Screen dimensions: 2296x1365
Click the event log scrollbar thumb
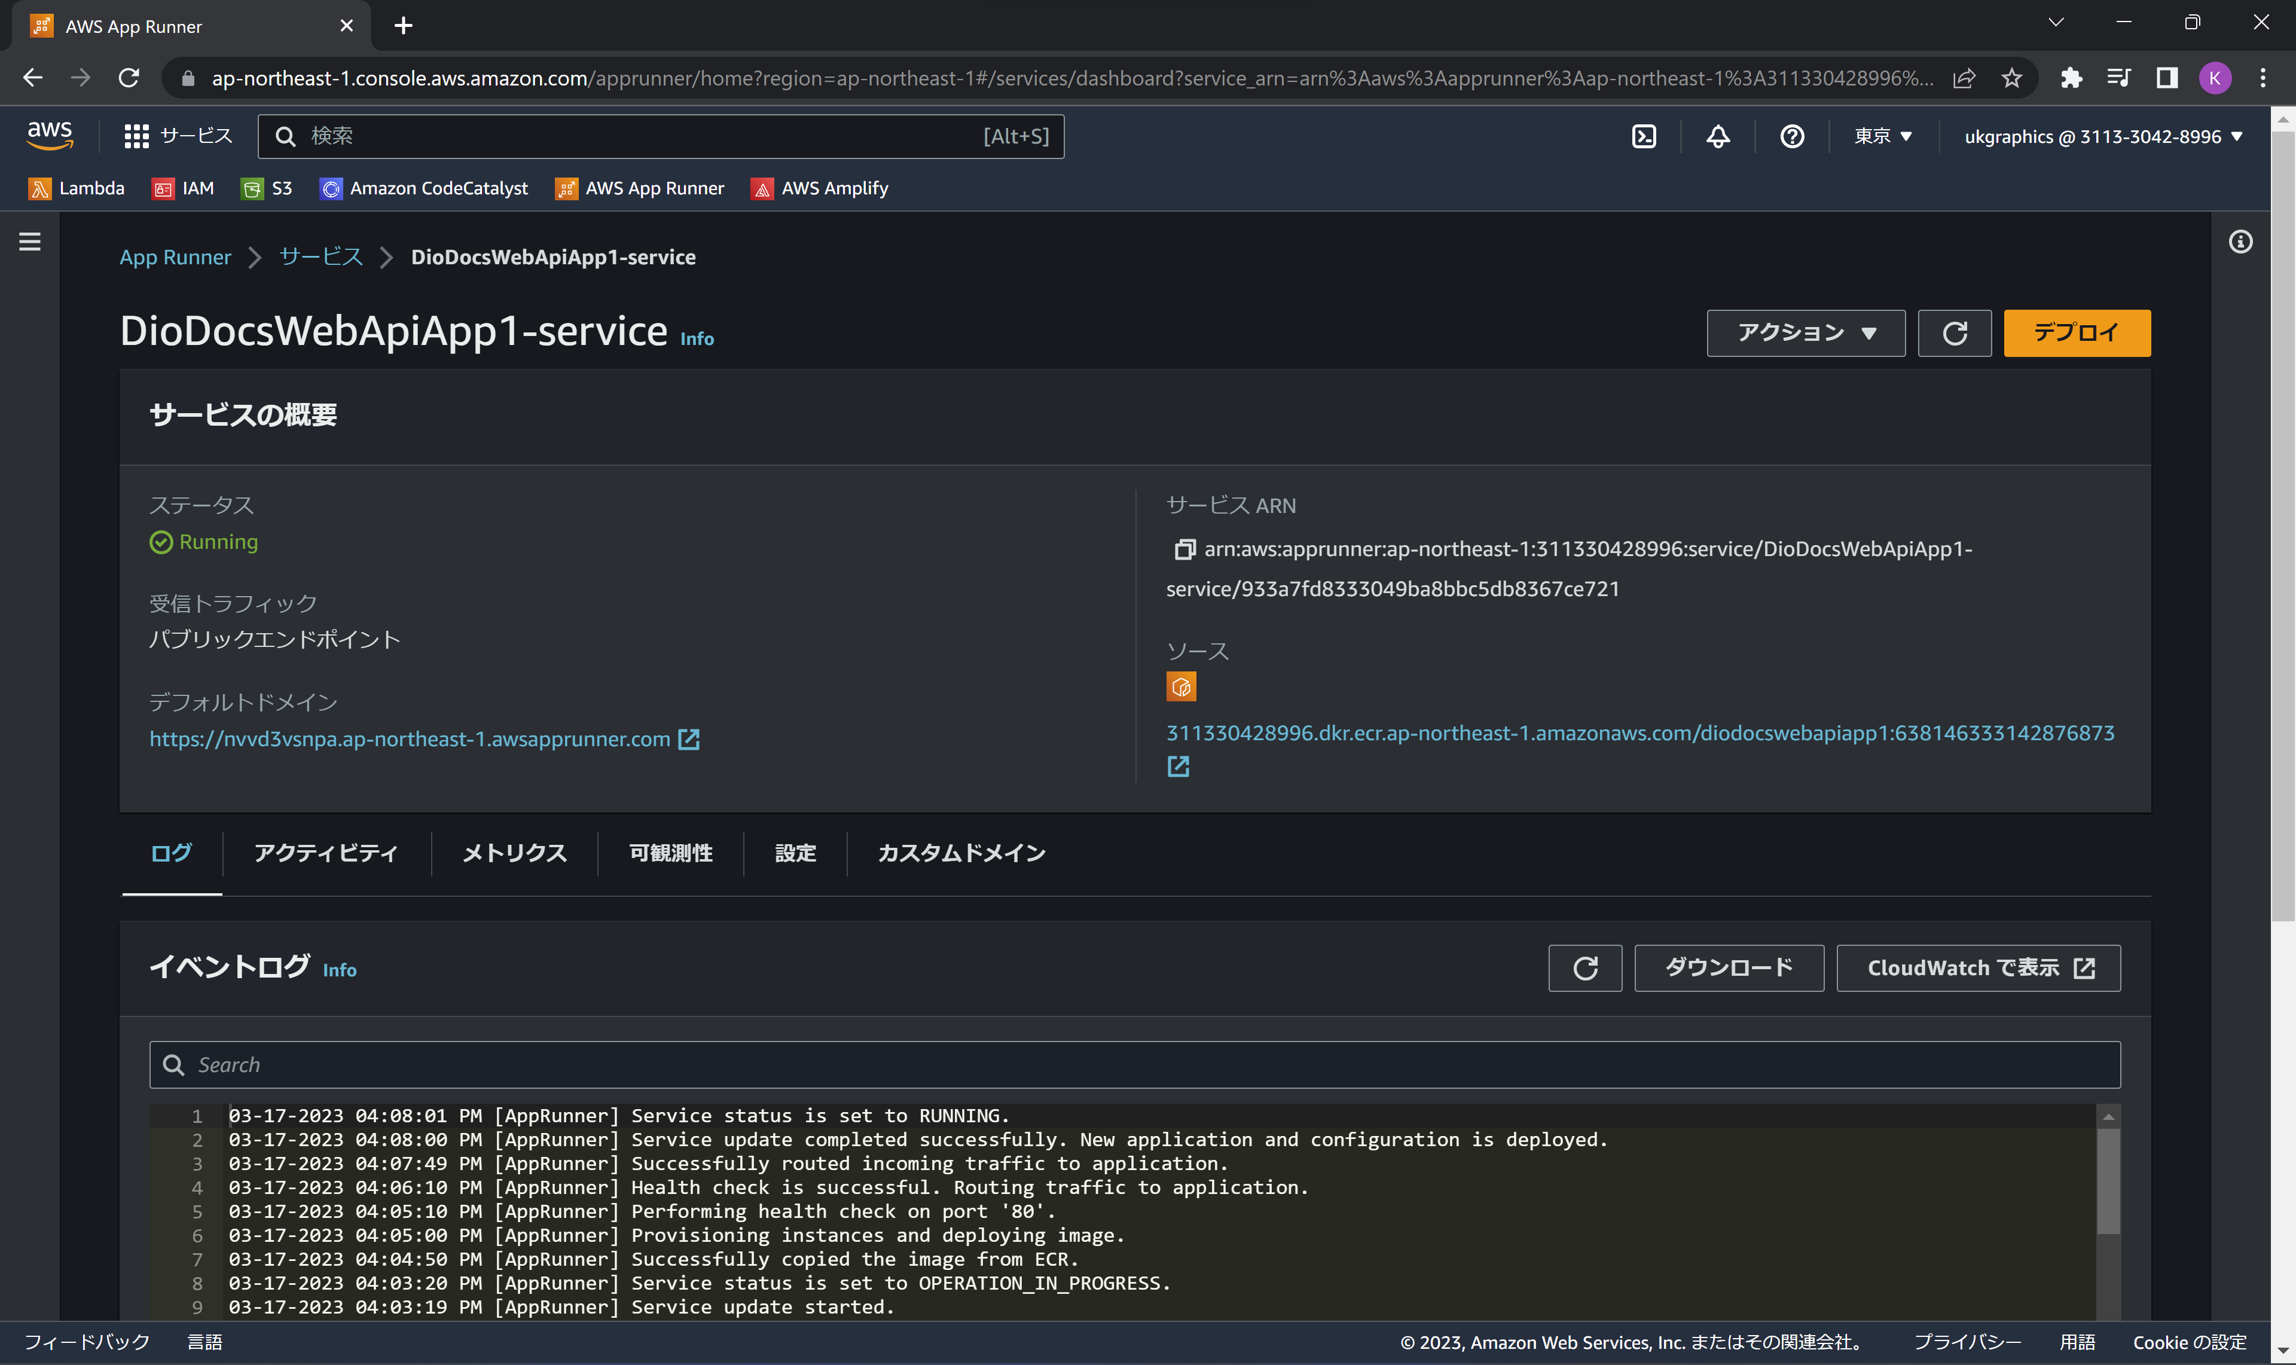pyautogui.click(x=2108, y=1181)
